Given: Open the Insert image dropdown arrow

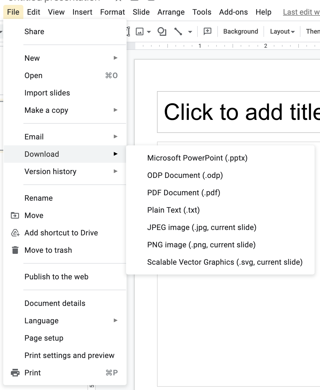Looking at the screenshot, I should [x=148, y=32].
